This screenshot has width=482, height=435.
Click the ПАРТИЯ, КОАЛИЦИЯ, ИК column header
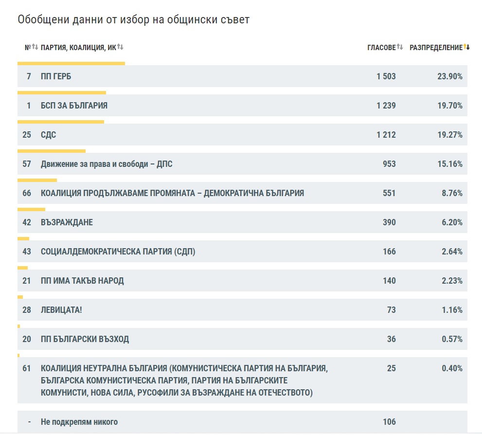[x=78, y=47]
